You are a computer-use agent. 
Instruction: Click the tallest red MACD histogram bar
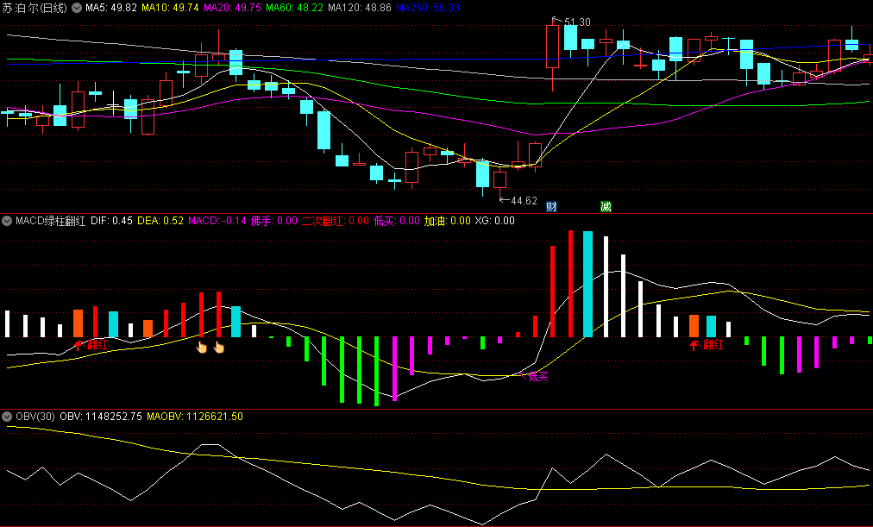(571, 283)
